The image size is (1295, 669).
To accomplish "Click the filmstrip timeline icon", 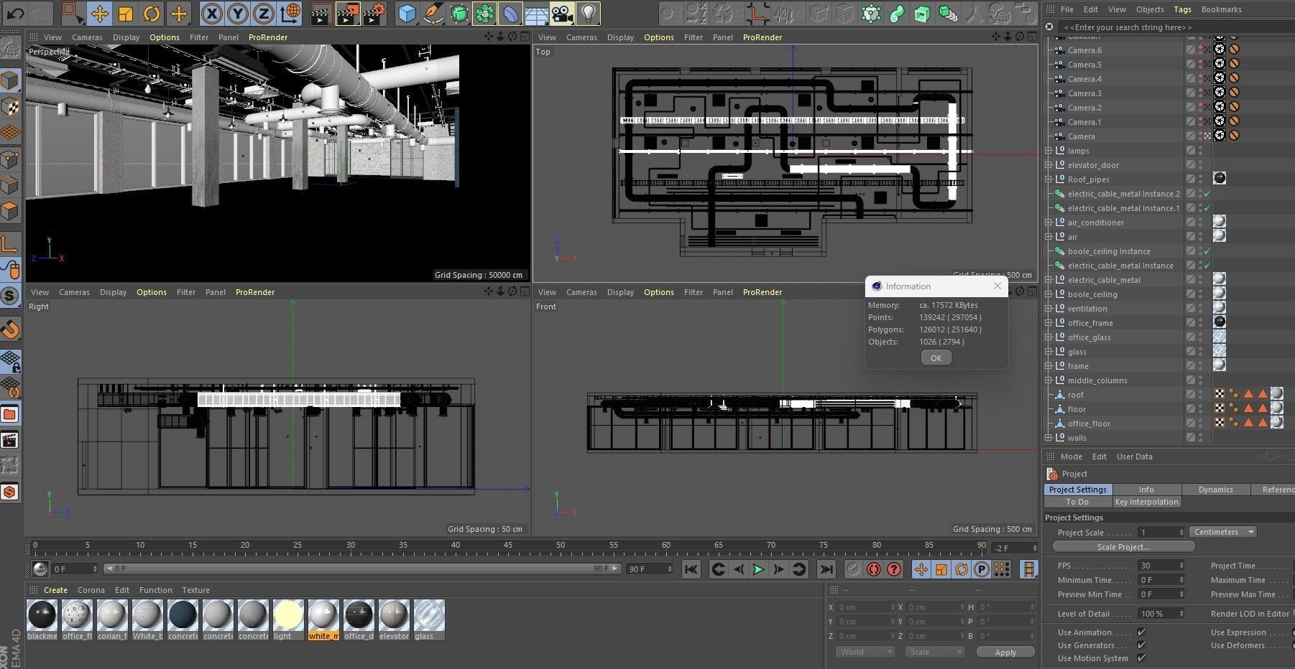I will click(1030, 569).
